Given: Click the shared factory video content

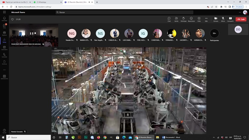Looking at the screenshot, I should click(x=129, y=91).
